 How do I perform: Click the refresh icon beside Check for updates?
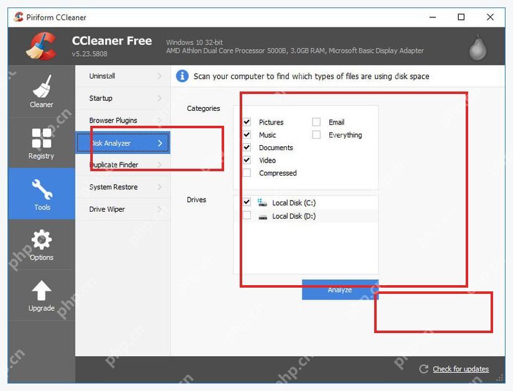pos(424,369)
